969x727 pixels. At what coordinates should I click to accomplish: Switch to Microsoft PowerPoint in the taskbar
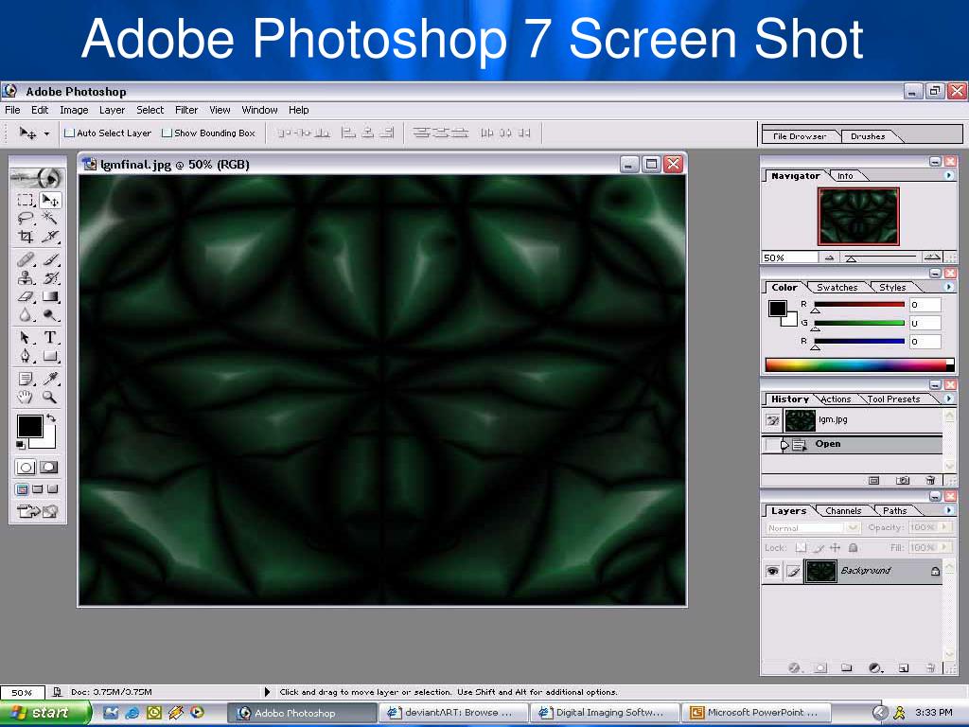(x=756, y=713)
